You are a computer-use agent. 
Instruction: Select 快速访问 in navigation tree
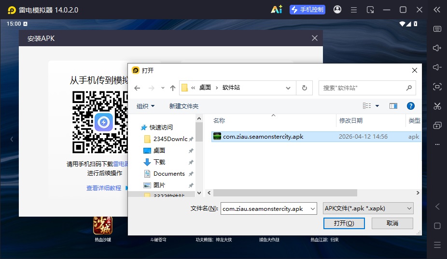coord(161,128)
